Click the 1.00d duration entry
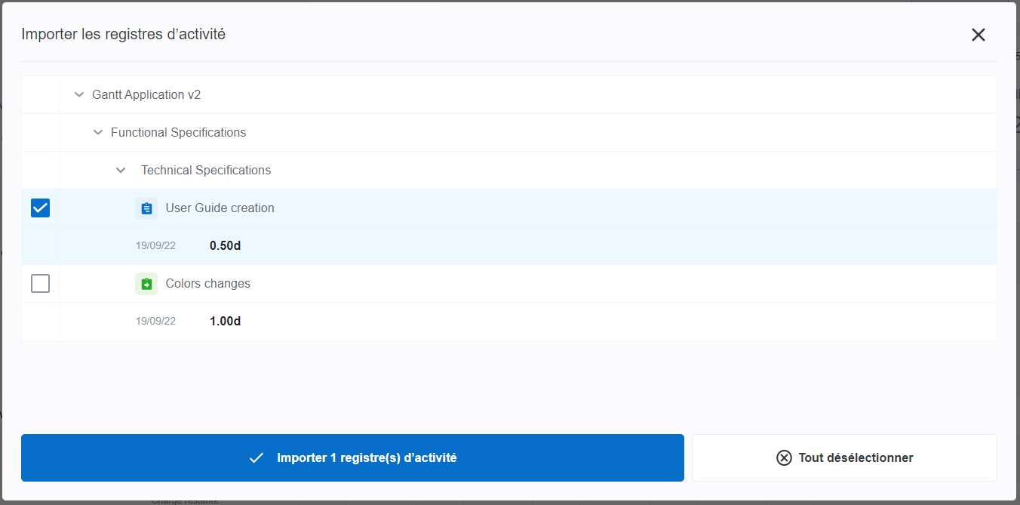Screen dimensions: 1020x505 225,322
